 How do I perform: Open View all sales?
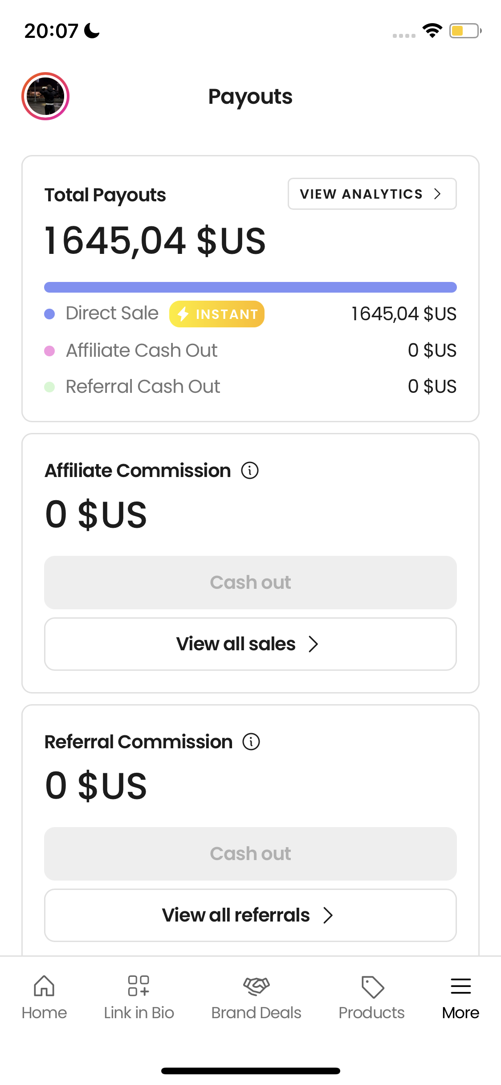(x=250, y=644)
